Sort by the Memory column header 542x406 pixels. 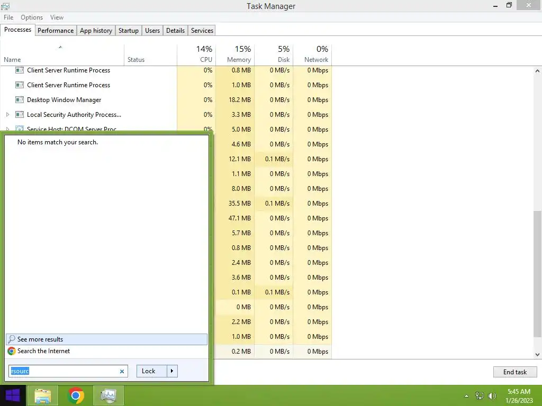pyautogui.click(x=236, y=54)
